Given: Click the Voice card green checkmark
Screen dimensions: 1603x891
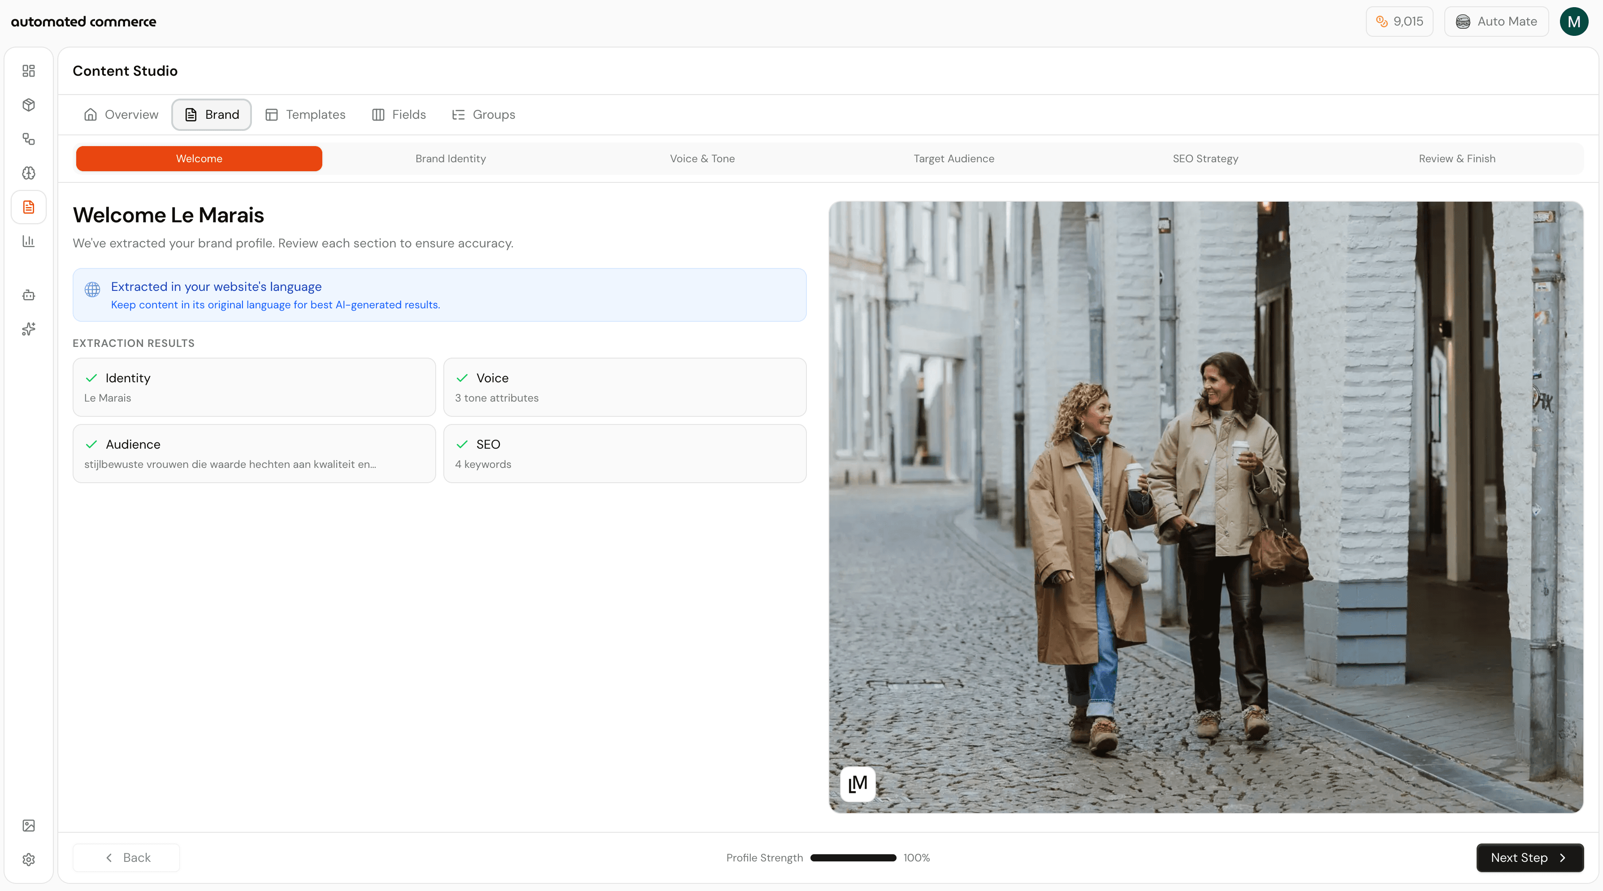Looking at the screenshot, I should 462,378.
